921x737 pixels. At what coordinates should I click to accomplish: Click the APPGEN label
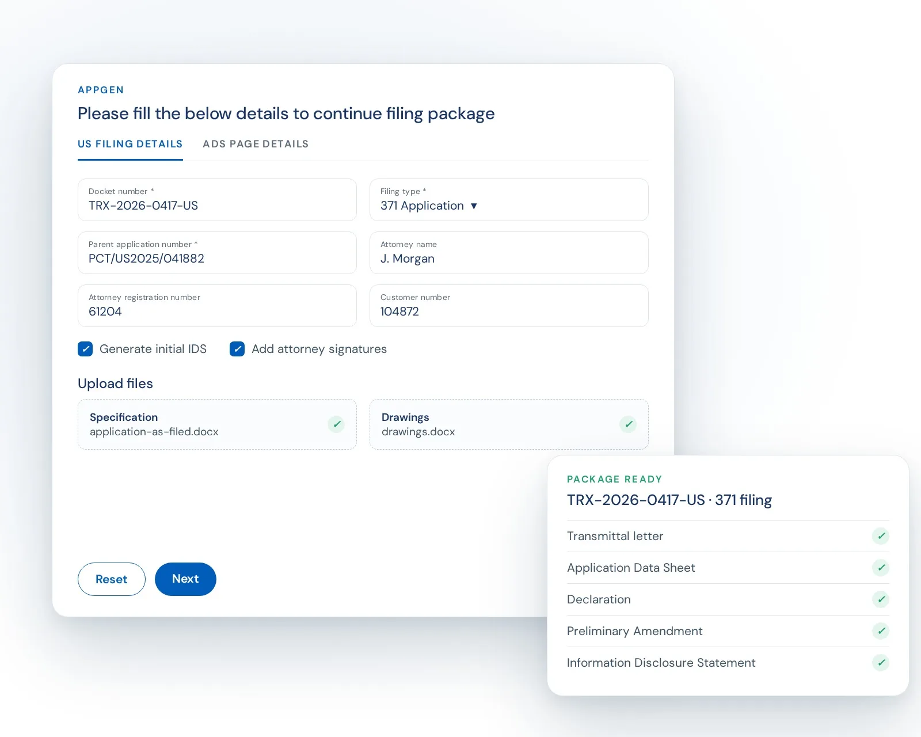(101, 90)
